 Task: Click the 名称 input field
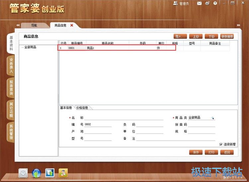[x=124, y=118]
